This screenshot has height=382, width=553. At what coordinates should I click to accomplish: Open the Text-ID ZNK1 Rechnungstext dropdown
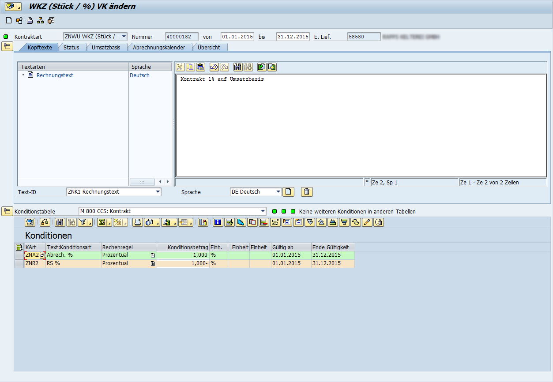click(158, 192)
